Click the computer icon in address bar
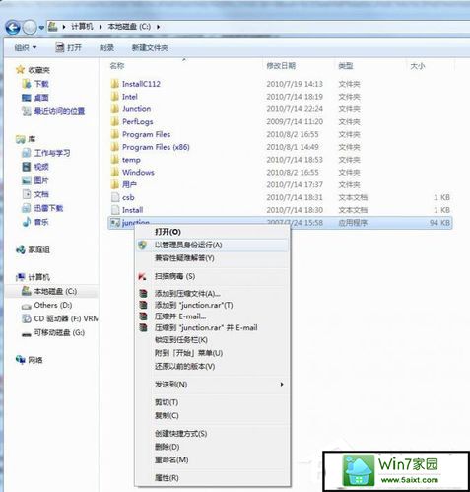470x492 pixels. click(53, 27)
